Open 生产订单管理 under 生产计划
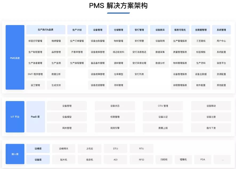The width and height of the screenshot is (236, 169). coord(77,41)
